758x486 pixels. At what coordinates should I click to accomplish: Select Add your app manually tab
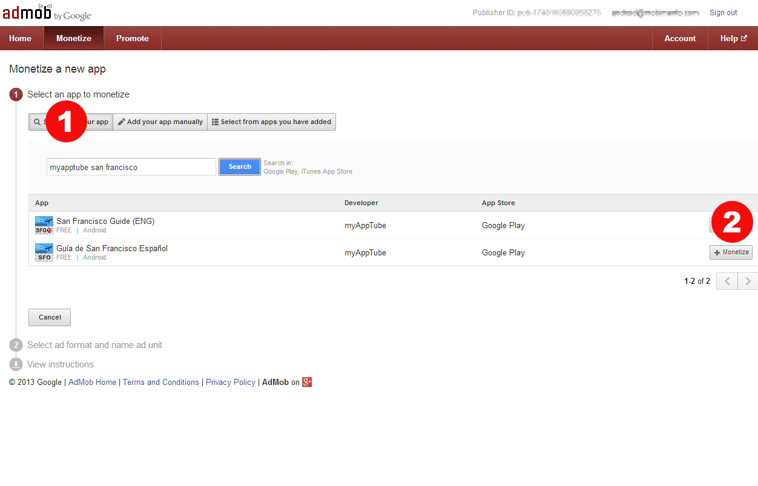tap(160, 122)
